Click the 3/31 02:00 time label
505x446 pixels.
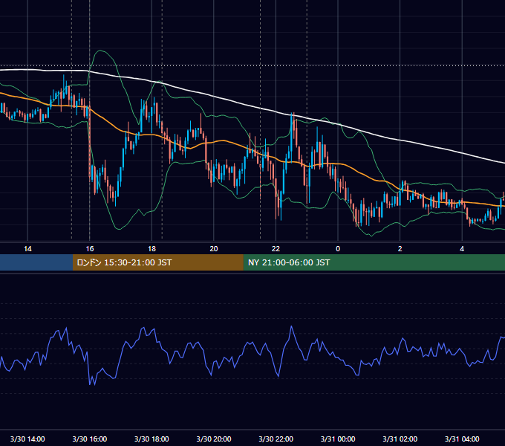click(x=400, y=439)
